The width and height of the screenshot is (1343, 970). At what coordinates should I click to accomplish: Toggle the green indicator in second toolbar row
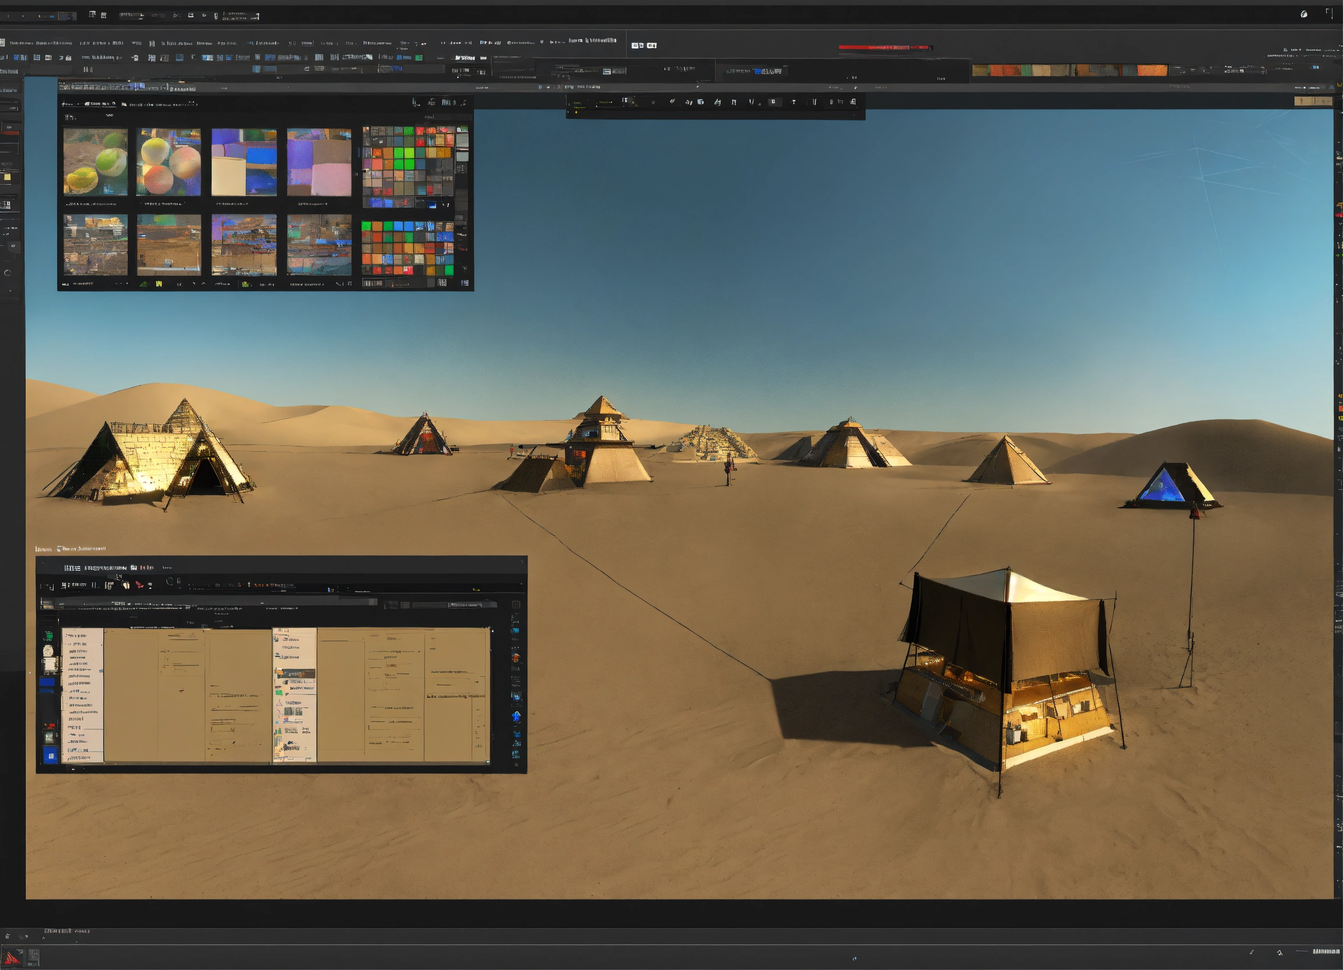click(x=419, y=58)
